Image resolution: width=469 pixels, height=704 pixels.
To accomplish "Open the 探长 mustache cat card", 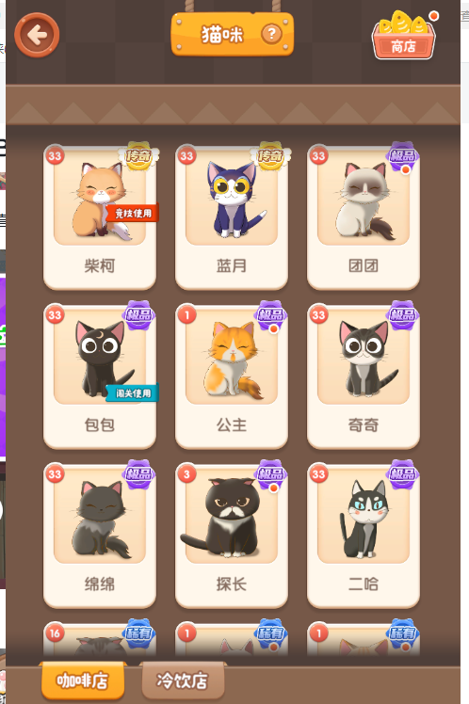I will click(232, 536).
